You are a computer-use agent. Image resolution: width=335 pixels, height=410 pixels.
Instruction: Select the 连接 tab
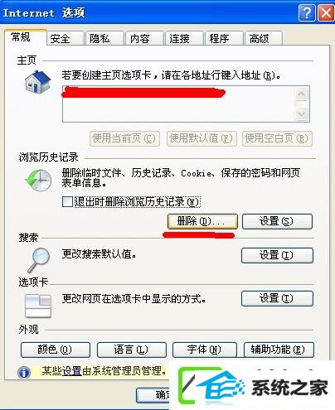(x=184, y=38)
